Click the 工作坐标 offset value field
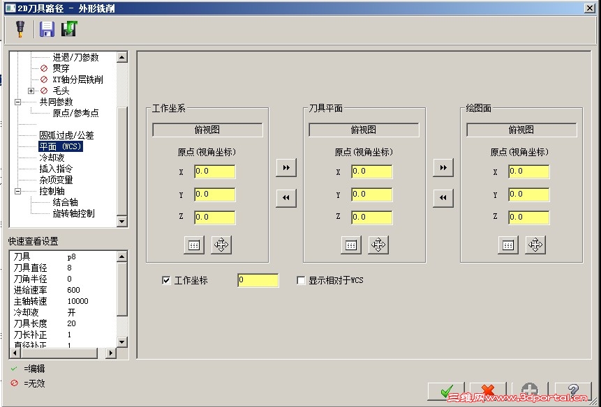Viewport: 601px width, 407px height. [258, 280]
